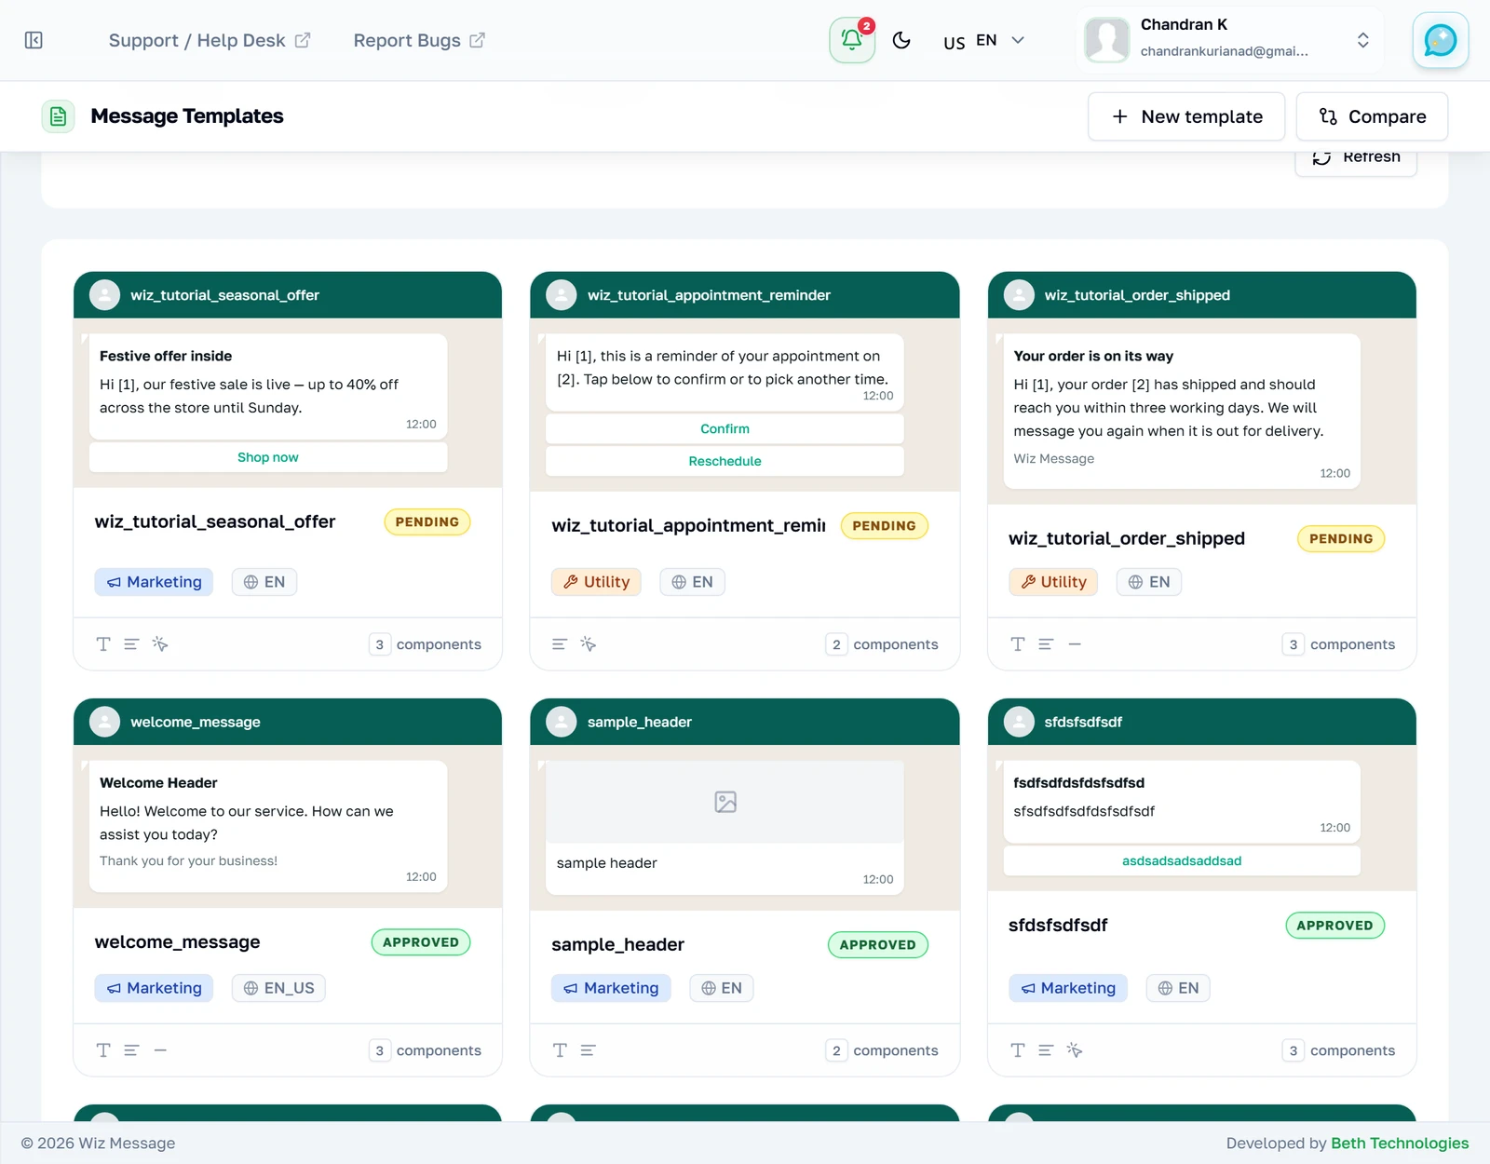Click the asdsadsadsaddsad button in sfdsfsdfsdf preview
Image resolution: width=1490 pixels, height=1164 pixels.
coord(1182,860)
